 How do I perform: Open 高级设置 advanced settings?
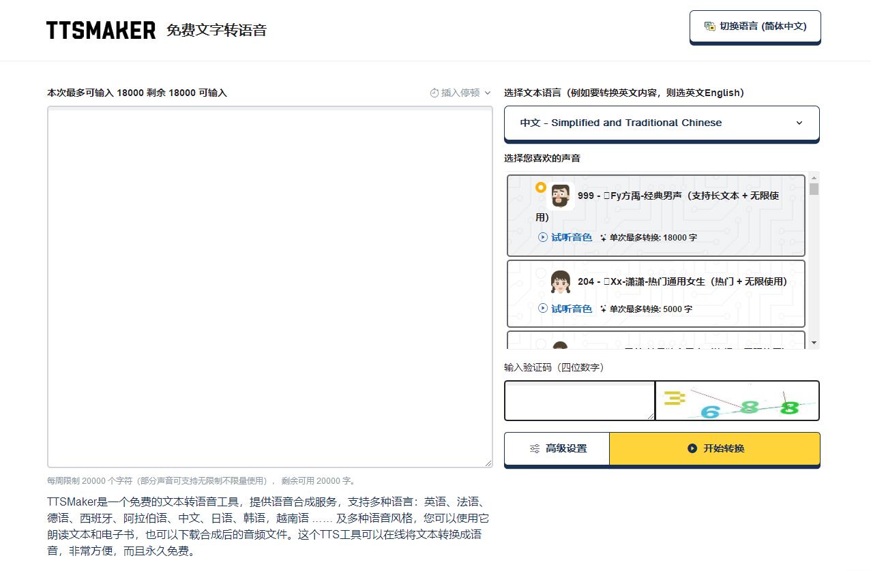point(557,448)
